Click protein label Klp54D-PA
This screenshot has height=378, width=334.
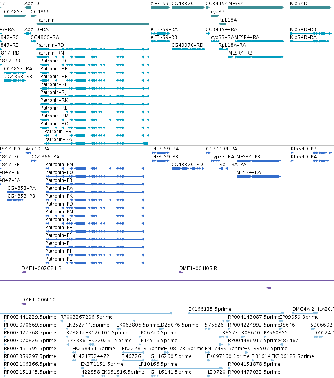(x=304, y=157)
